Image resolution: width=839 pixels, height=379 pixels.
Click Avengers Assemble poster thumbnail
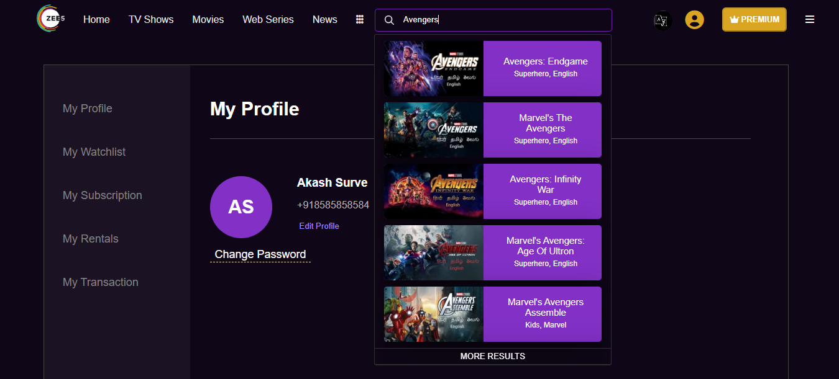[x=433, y=314]
